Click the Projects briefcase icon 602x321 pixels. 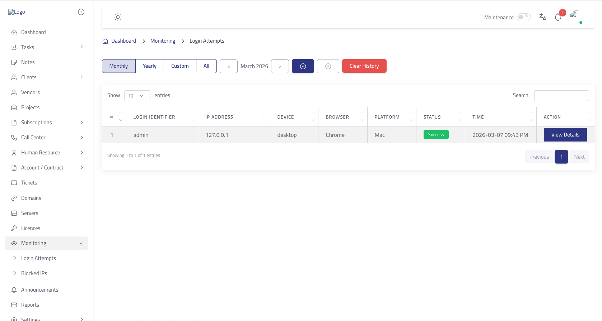coord(14,107)
